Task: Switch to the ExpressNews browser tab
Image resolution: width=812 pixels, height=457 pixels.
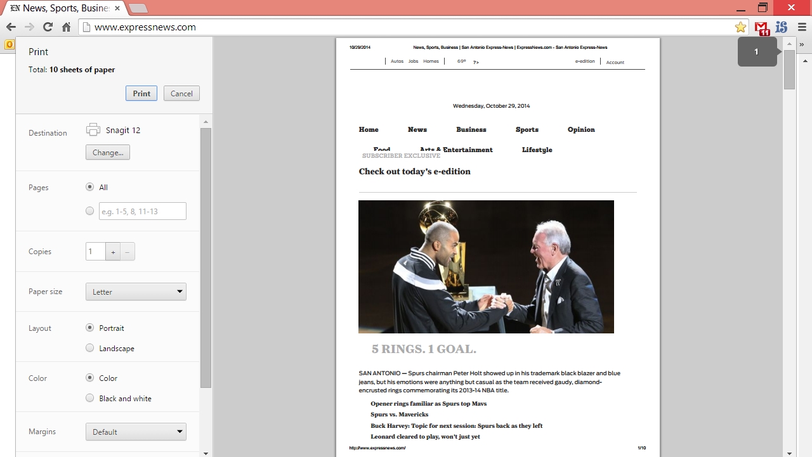Action: point(63,8)
